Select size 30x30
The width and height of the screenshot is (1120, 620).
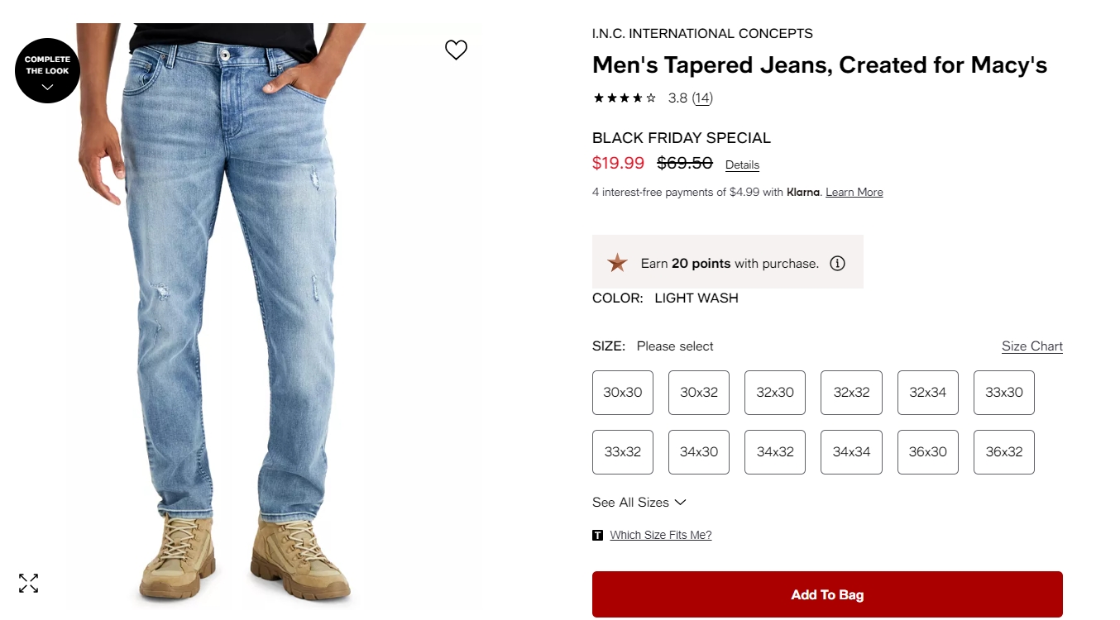pos(623,393)
